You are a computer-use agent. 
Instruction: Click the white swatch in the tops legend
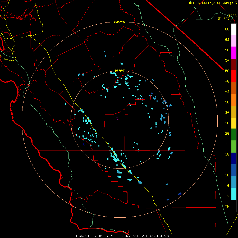(234, 29)
